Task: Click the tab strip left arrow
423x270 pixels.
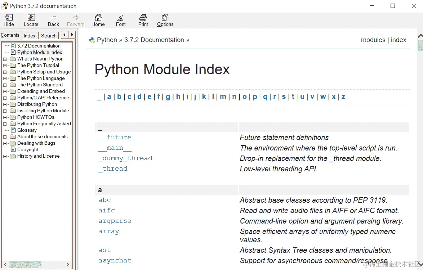Action: click(64, 35)
